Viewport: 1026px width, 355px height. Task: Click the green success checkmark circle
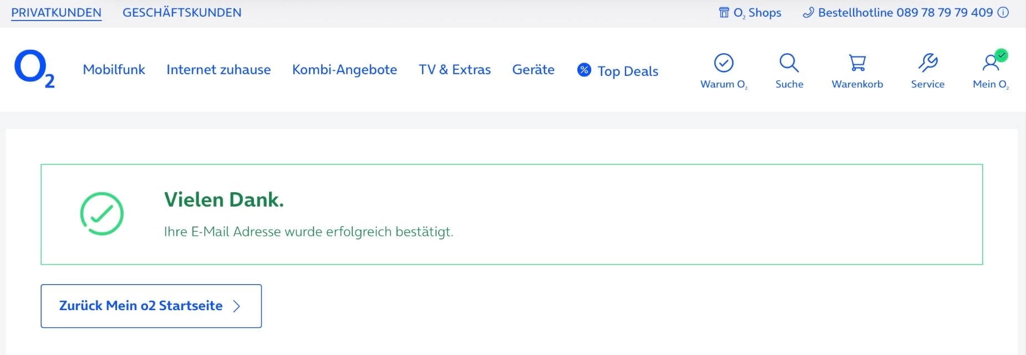click(x=101, y=214)
